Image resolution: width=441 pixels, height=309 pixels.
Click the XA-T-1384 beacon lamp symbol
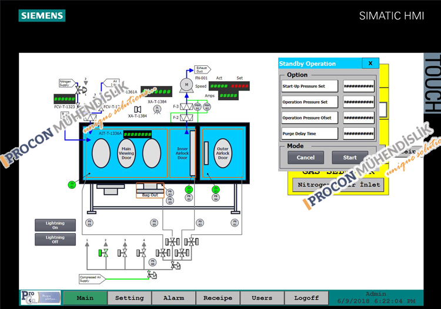click(x=157, y=109)
